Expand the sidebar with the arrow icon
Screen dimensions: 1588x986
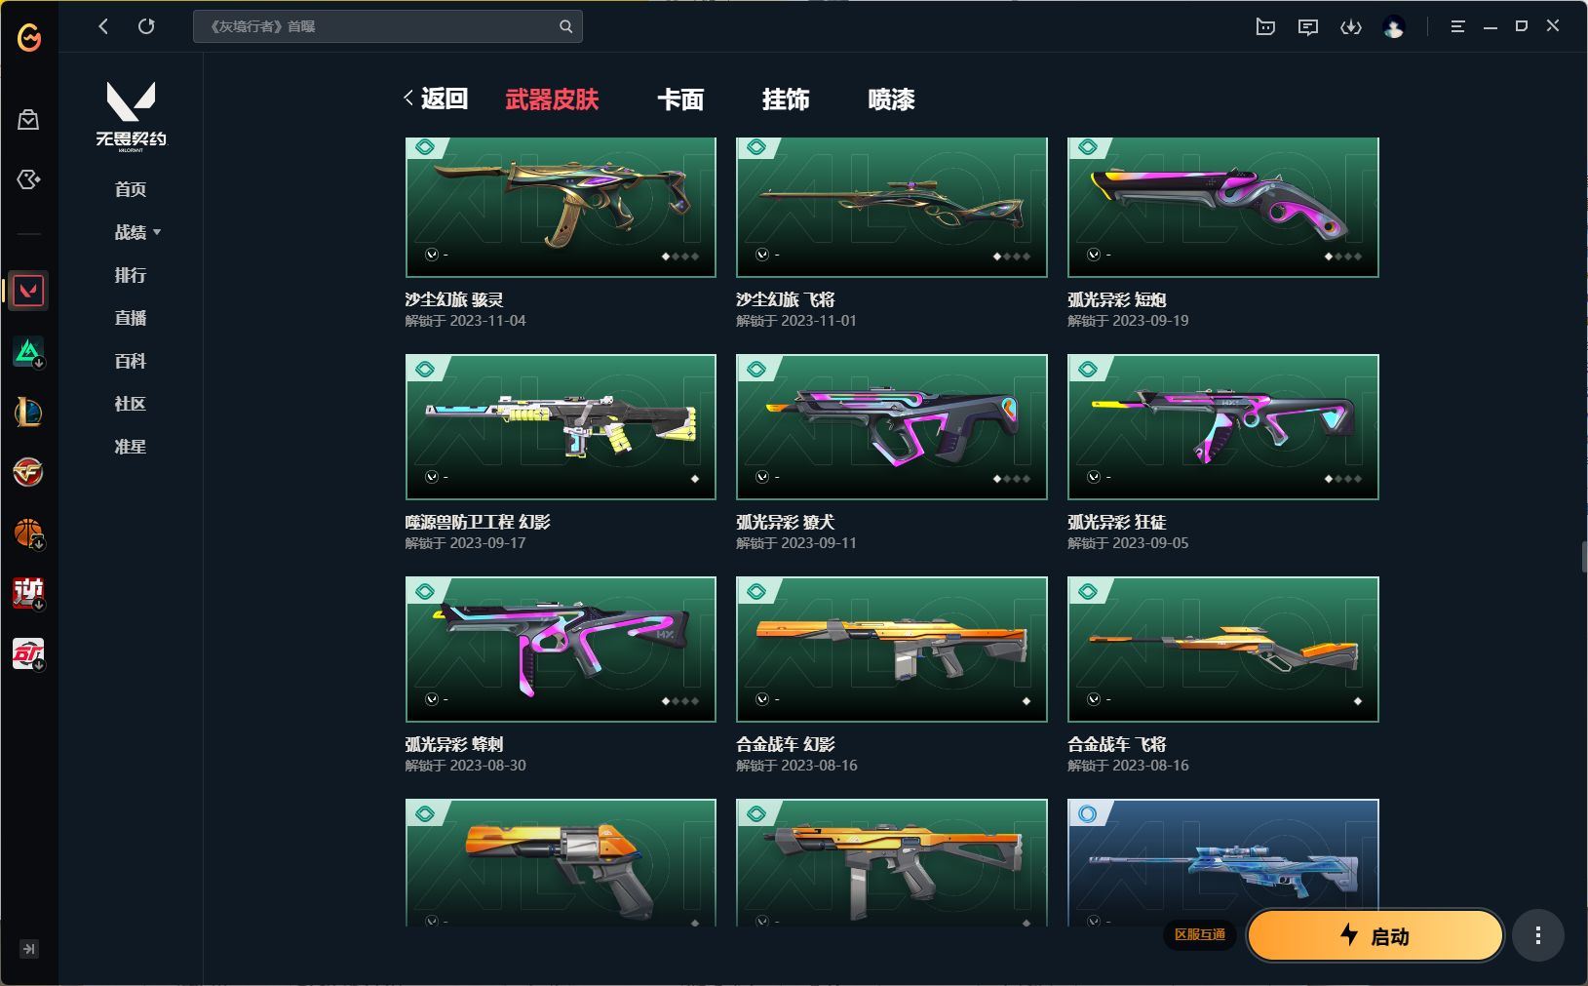click(28, 949)
